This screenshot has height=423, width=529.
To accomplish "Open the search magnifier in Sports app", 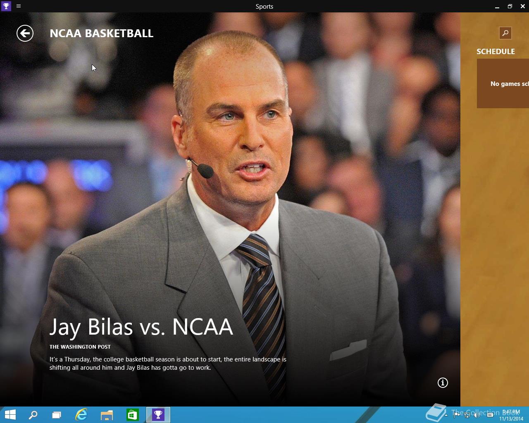I will 505,33.
